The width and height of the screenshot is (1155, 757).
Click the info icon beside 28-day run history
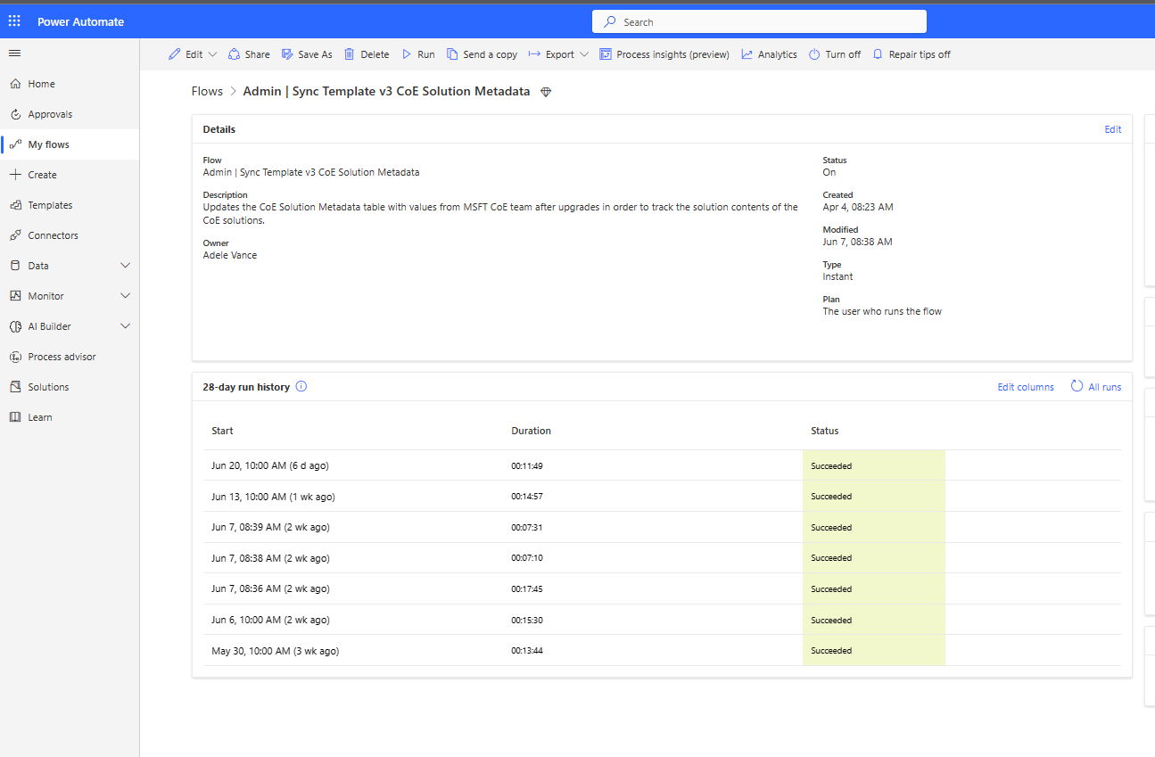click(x=301, y=386)
